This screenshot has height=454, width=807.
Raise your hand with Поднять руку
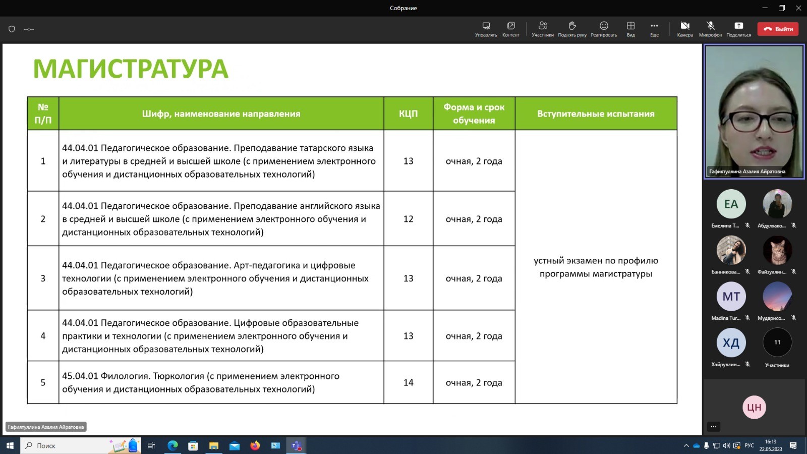click(x=572, y=29)
